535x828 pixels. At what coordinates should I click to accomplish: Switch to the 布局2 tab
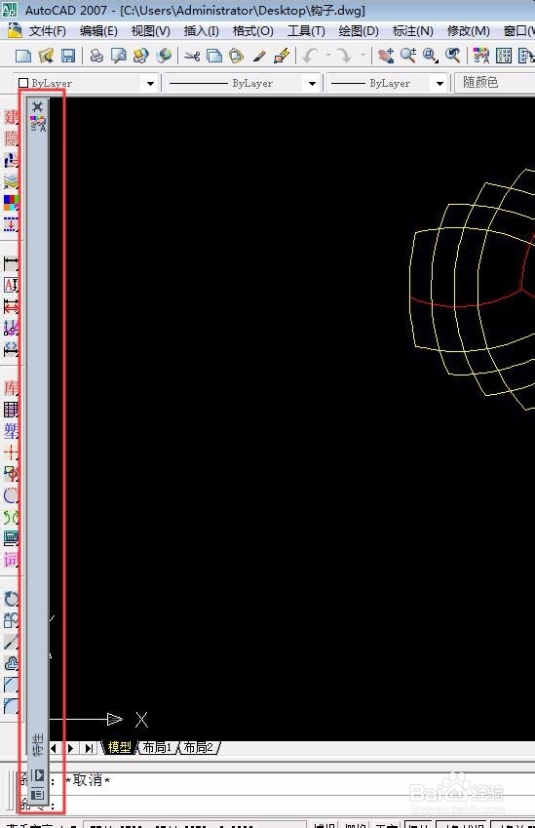[199, 747]
